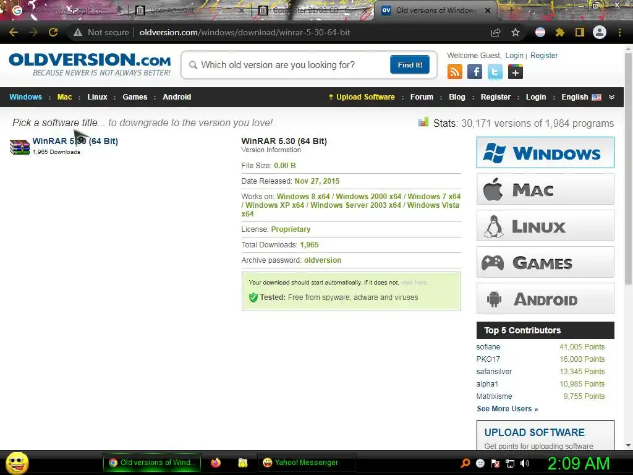Close the Old versions of Windows tab
Viewport: 633px width, 475px height.
488,11
